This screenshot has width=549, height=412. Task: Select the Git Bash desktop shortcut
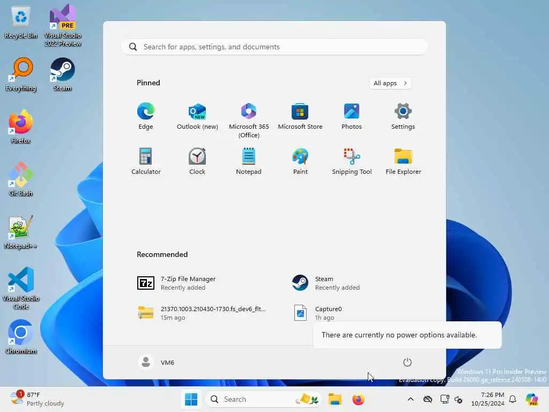(x=21, y=179)
